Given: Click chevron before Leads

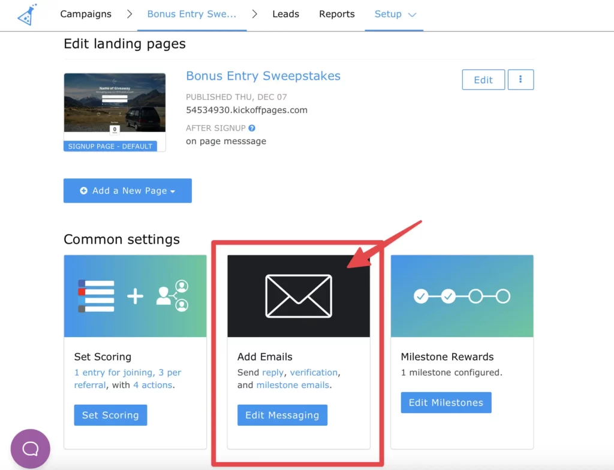Looking at the screenshot, I should click(254, 14).
